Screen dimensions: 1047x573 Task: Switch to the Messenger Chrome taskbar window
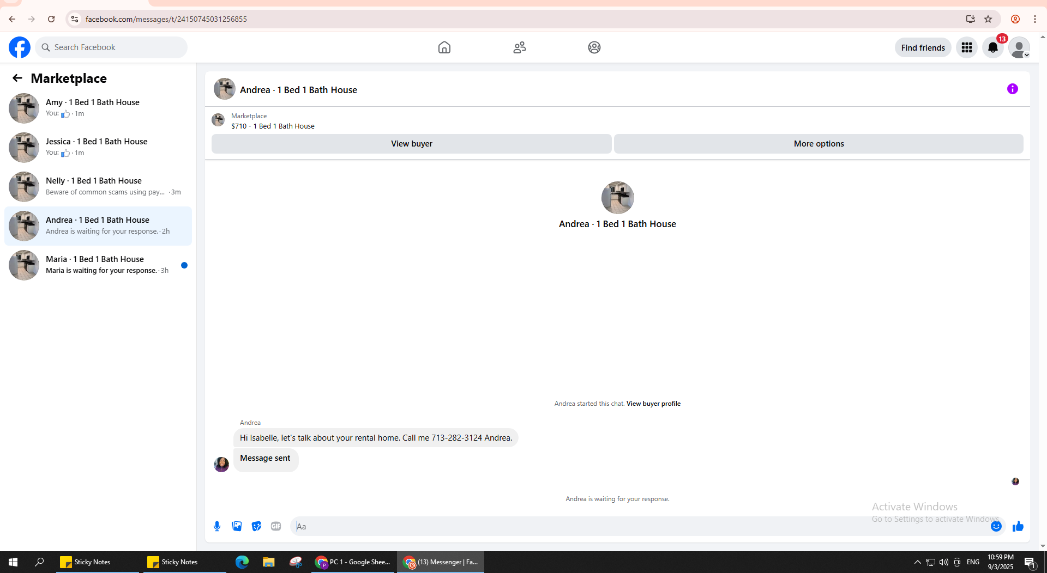pos(441,562)
